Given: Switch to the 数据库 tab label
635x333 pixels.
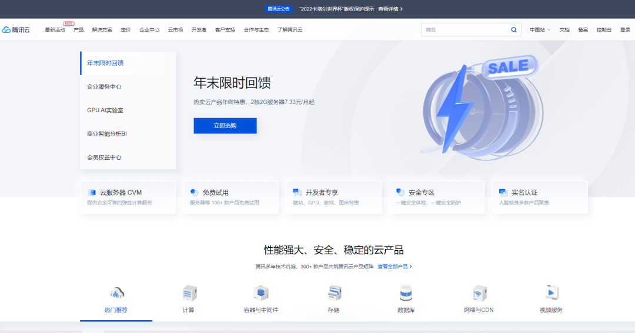Looking at the screenshot, I should [406, 310].
